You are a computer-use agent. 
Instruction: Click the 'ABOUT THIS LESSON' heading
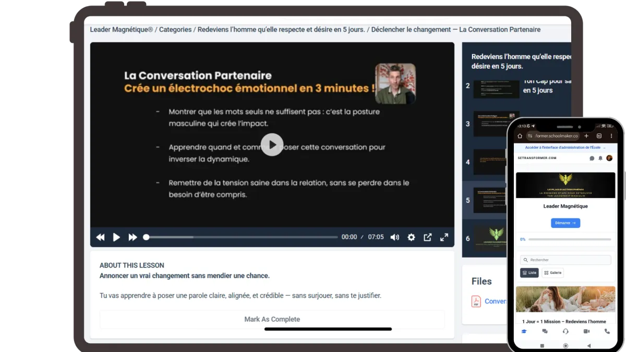click(x=132, y=265)
